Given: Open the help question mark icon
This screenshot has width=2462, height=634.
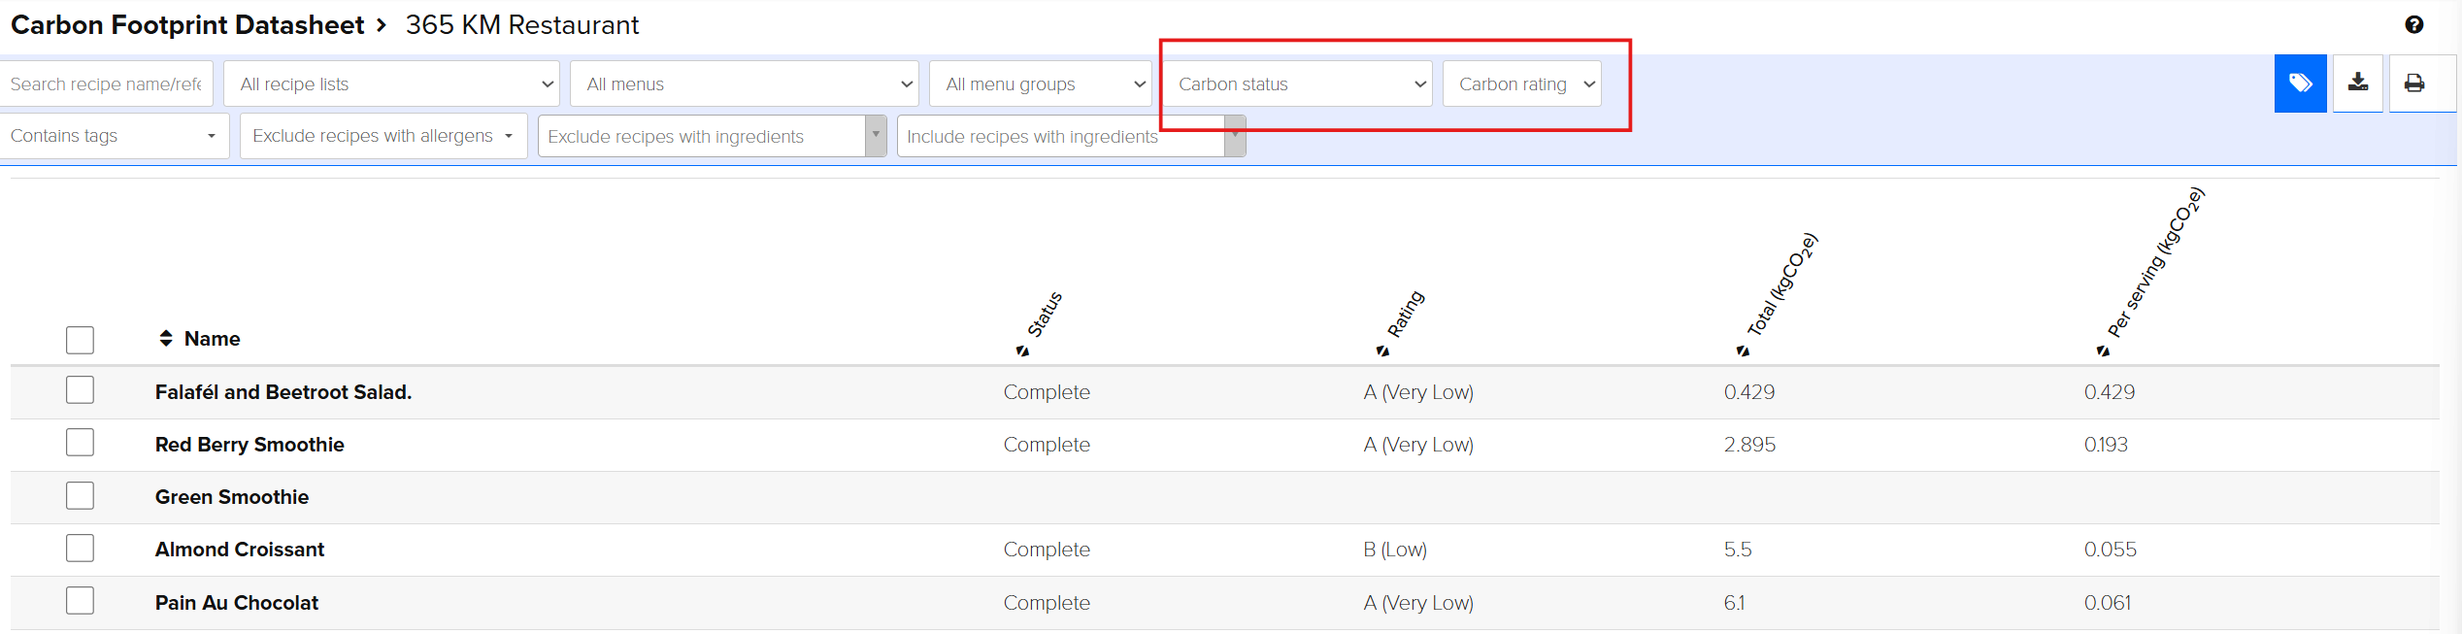Looking at the screenshot, I should (x=2413, y=25).
